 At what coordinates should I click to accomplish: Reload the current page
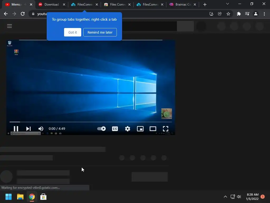23,14
